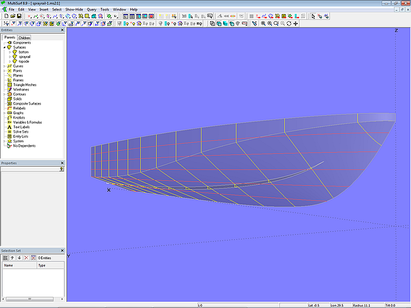Collapse the Surfaces tree node
The image size is (411, 308).
[x=5, y=47]
